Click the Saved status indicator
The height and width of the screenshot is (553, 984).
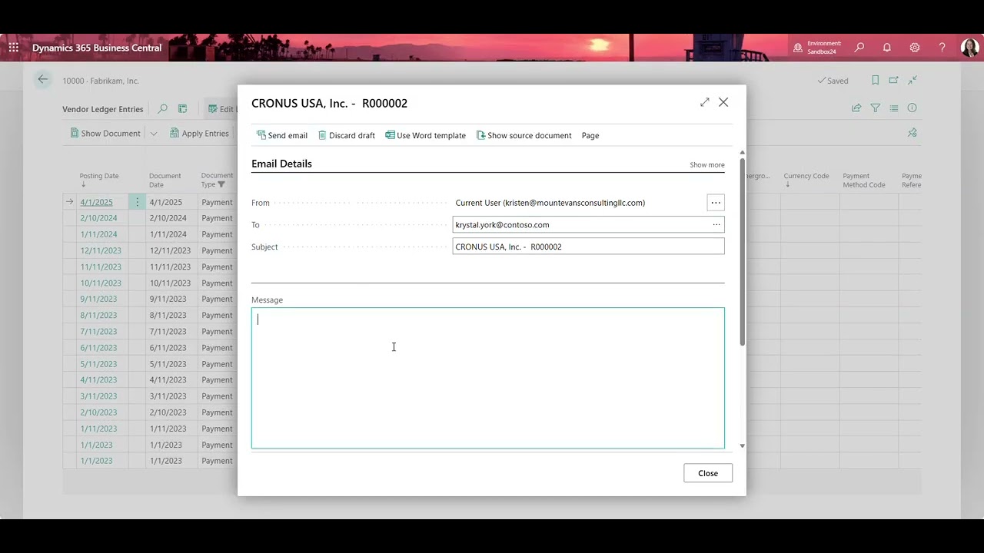[x=833, y=81]
